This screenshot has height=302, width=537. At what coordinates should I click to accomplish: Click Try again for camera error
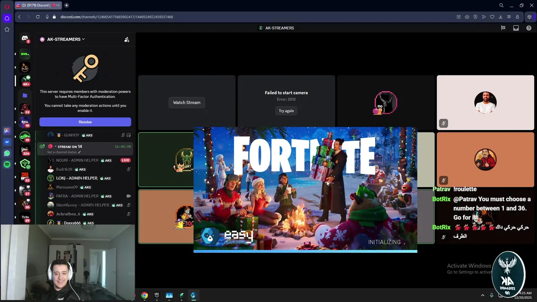pos(287,111)
